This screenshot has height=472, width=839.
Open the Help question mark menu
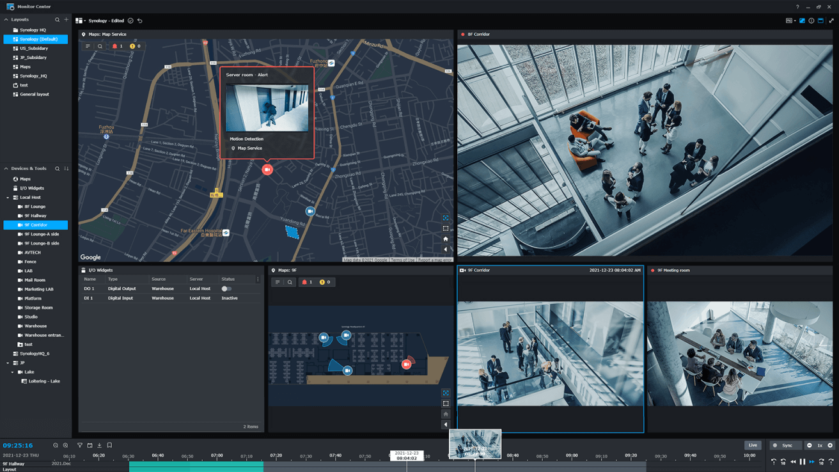(797, 6)
